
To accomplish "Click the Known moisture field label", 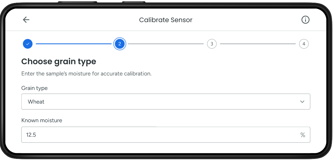I will [42, 120].
